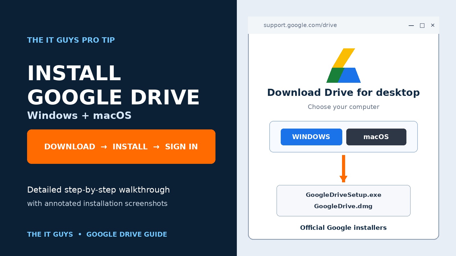Click the WINDOWS download button
The image size is (456, 256).
click(311, 137)
